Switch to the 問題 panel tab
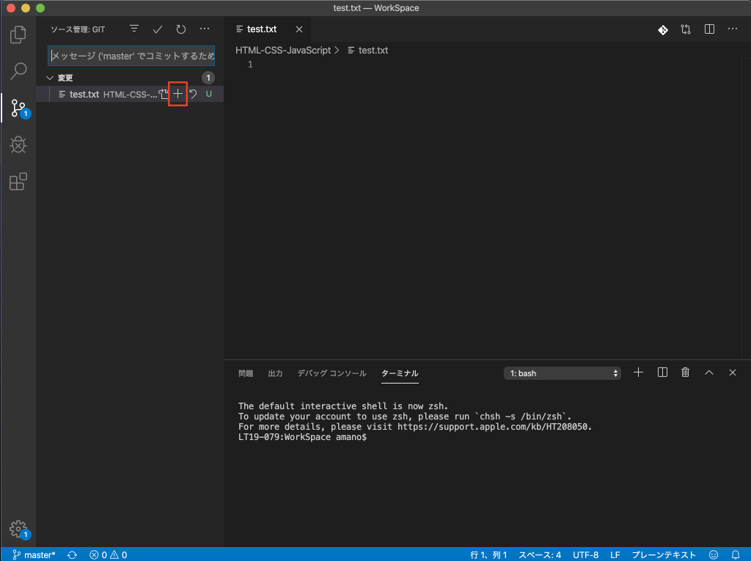751x561 pixels. coord(246,373)
